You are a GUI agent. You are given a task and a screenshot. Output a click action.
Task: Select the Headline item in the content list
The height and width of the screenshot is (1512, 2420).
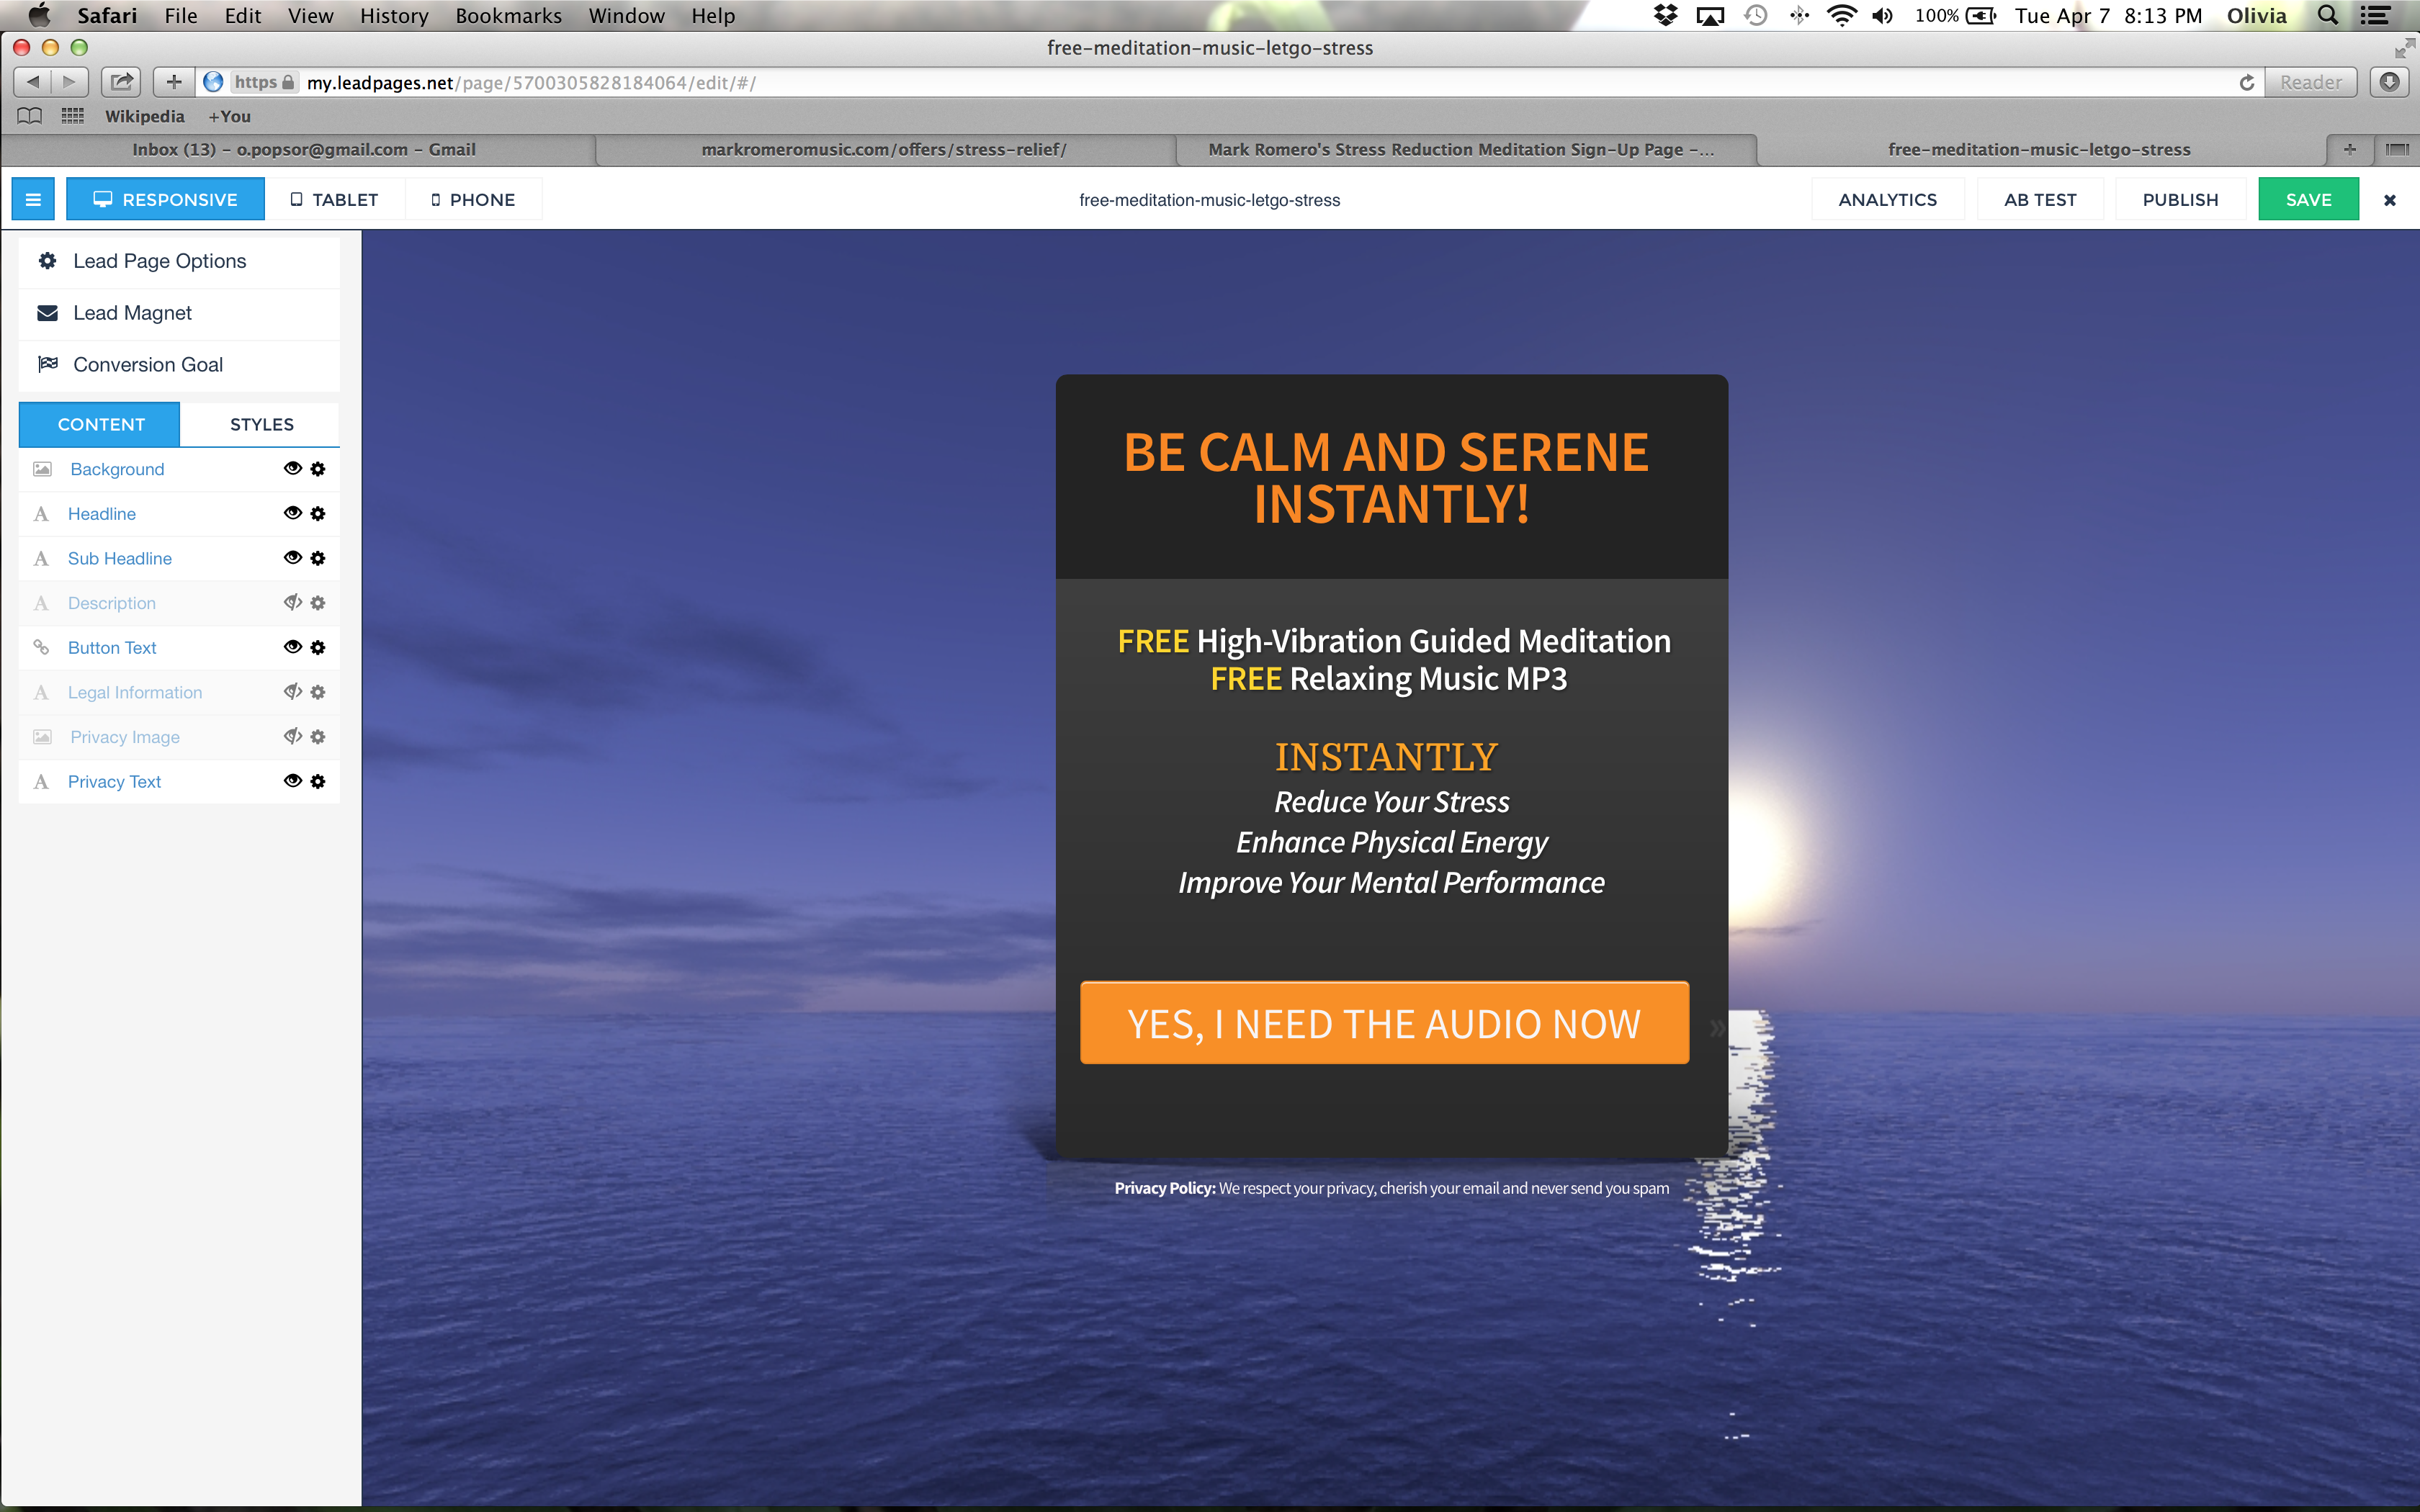click(102, 514)
